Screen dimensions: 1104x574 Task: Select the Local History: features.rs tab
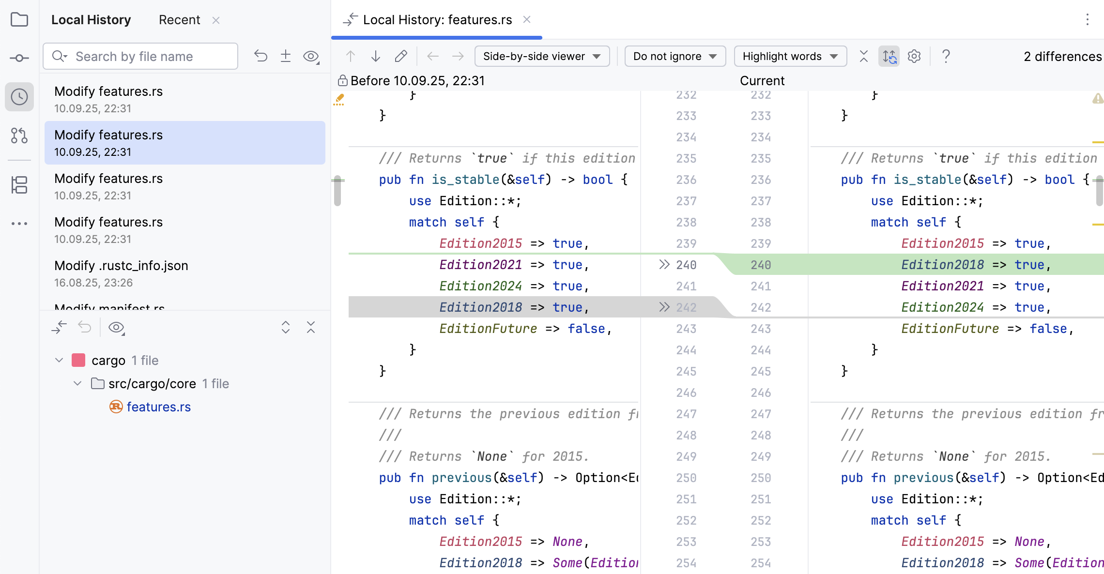(437, 20)
